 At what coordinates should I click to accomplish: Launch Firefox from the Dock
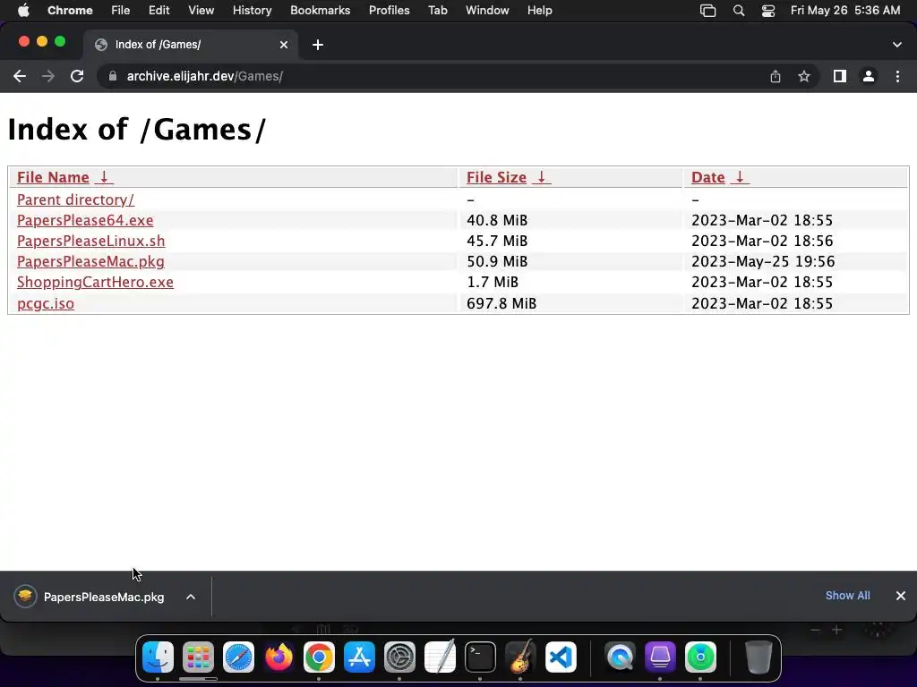tap(279, 657)
